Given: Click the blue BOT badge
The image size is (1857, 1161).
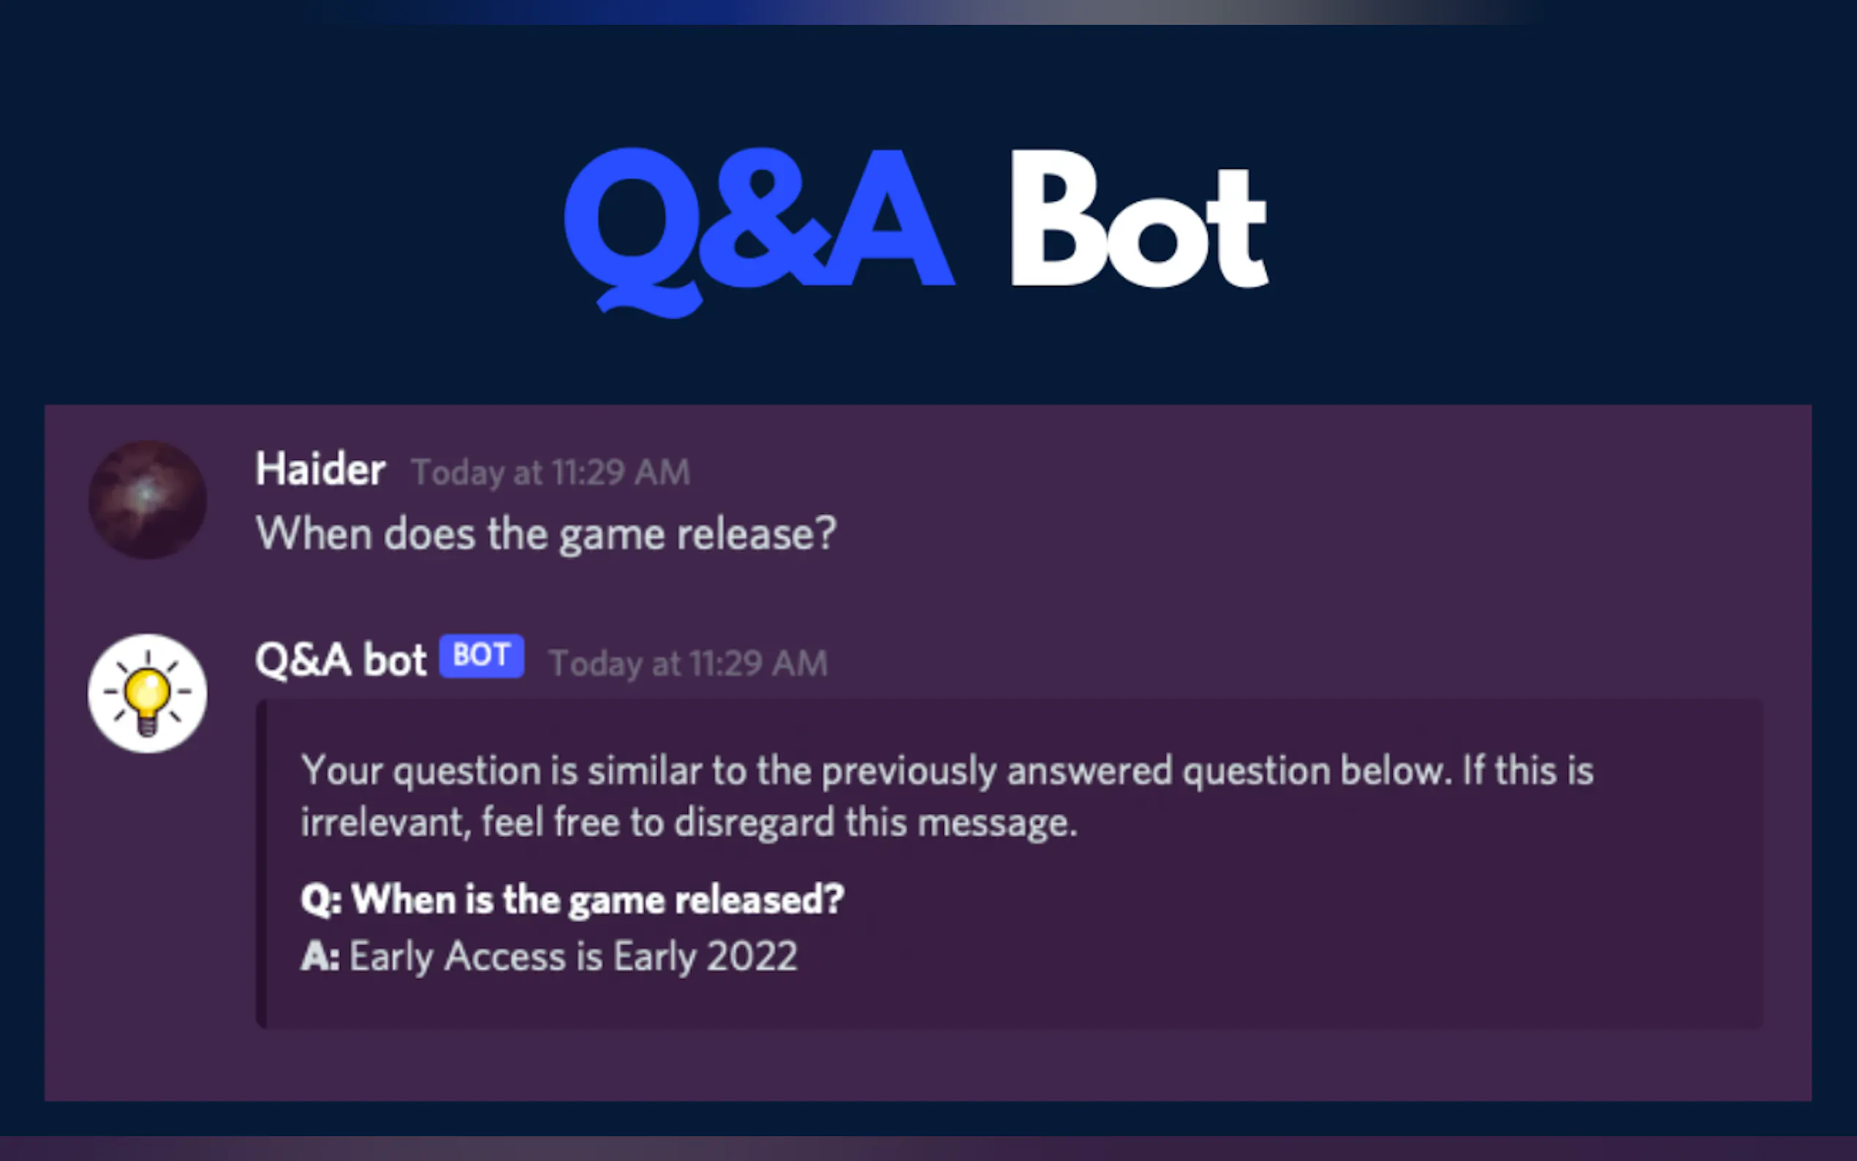Looking at the screenshot, I should tap(481, 656).
